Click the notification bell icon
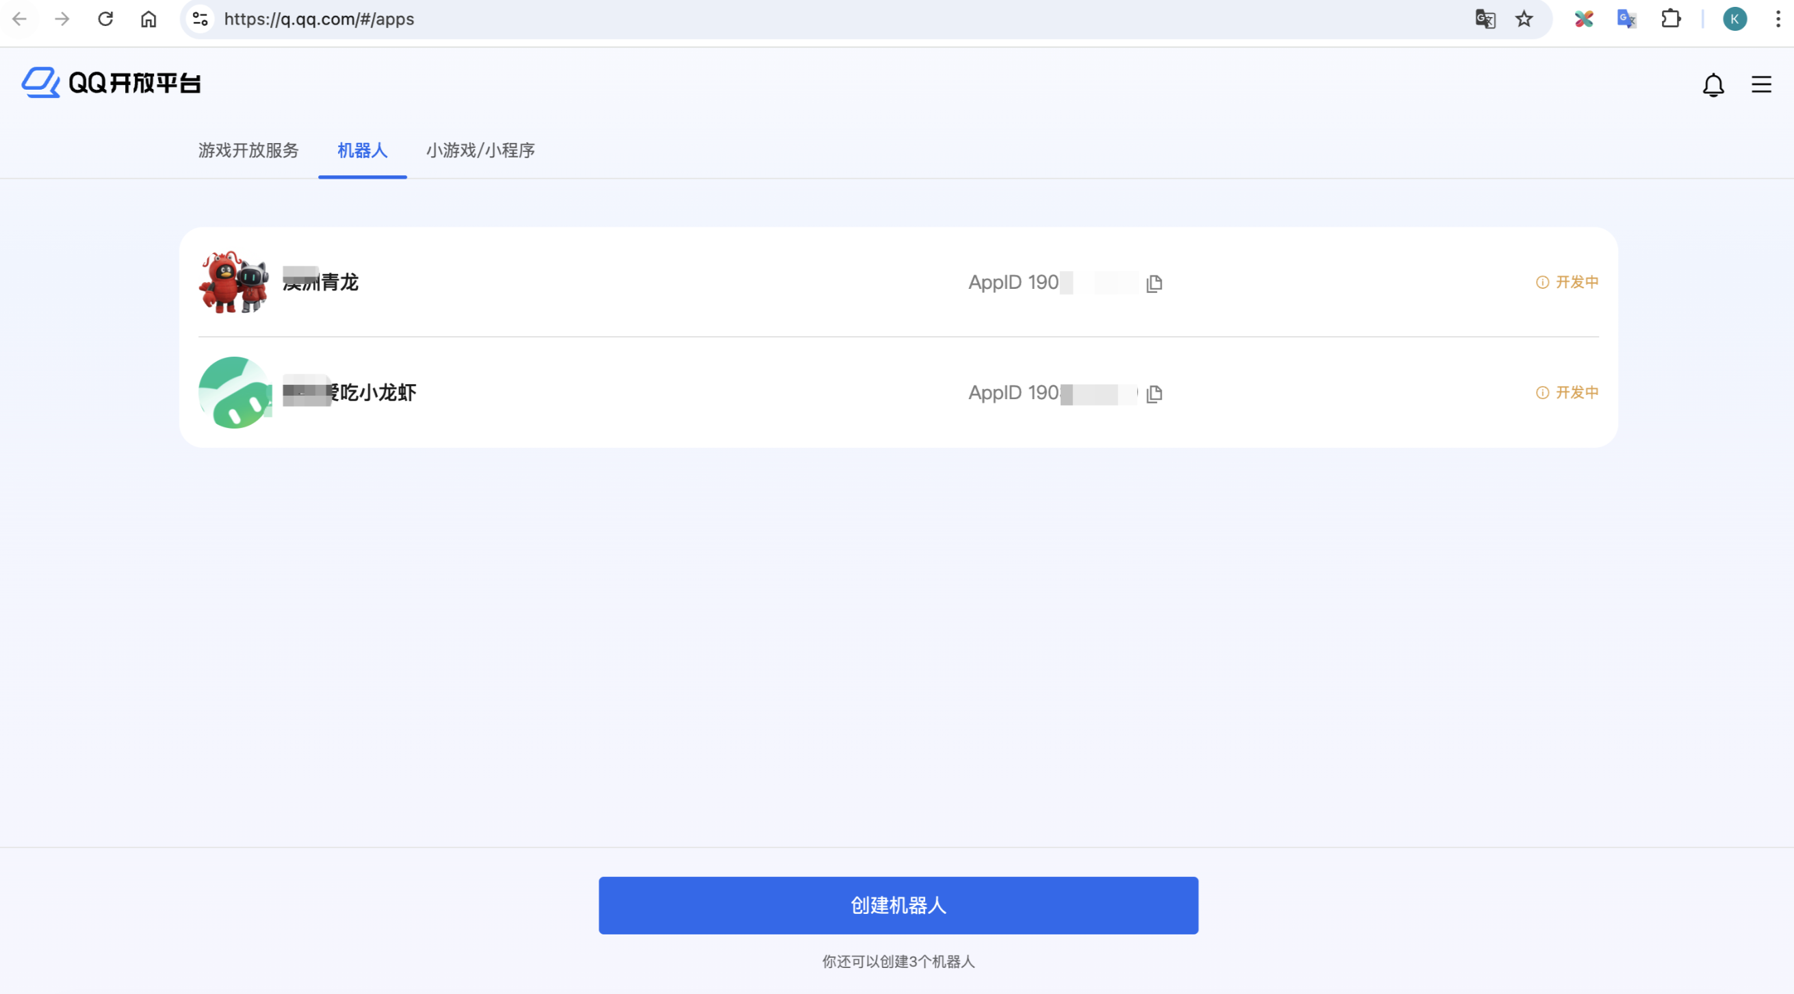The image size is (1794, 994). (x=1713, y=85)
